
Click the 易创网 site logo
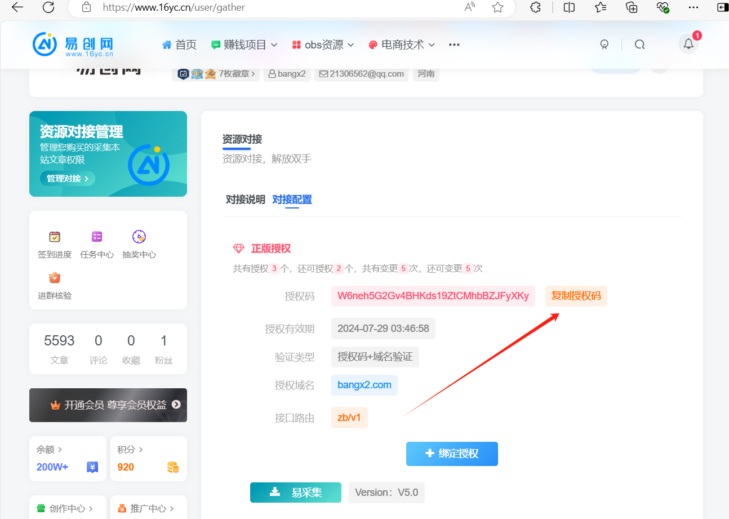(73, 45)
